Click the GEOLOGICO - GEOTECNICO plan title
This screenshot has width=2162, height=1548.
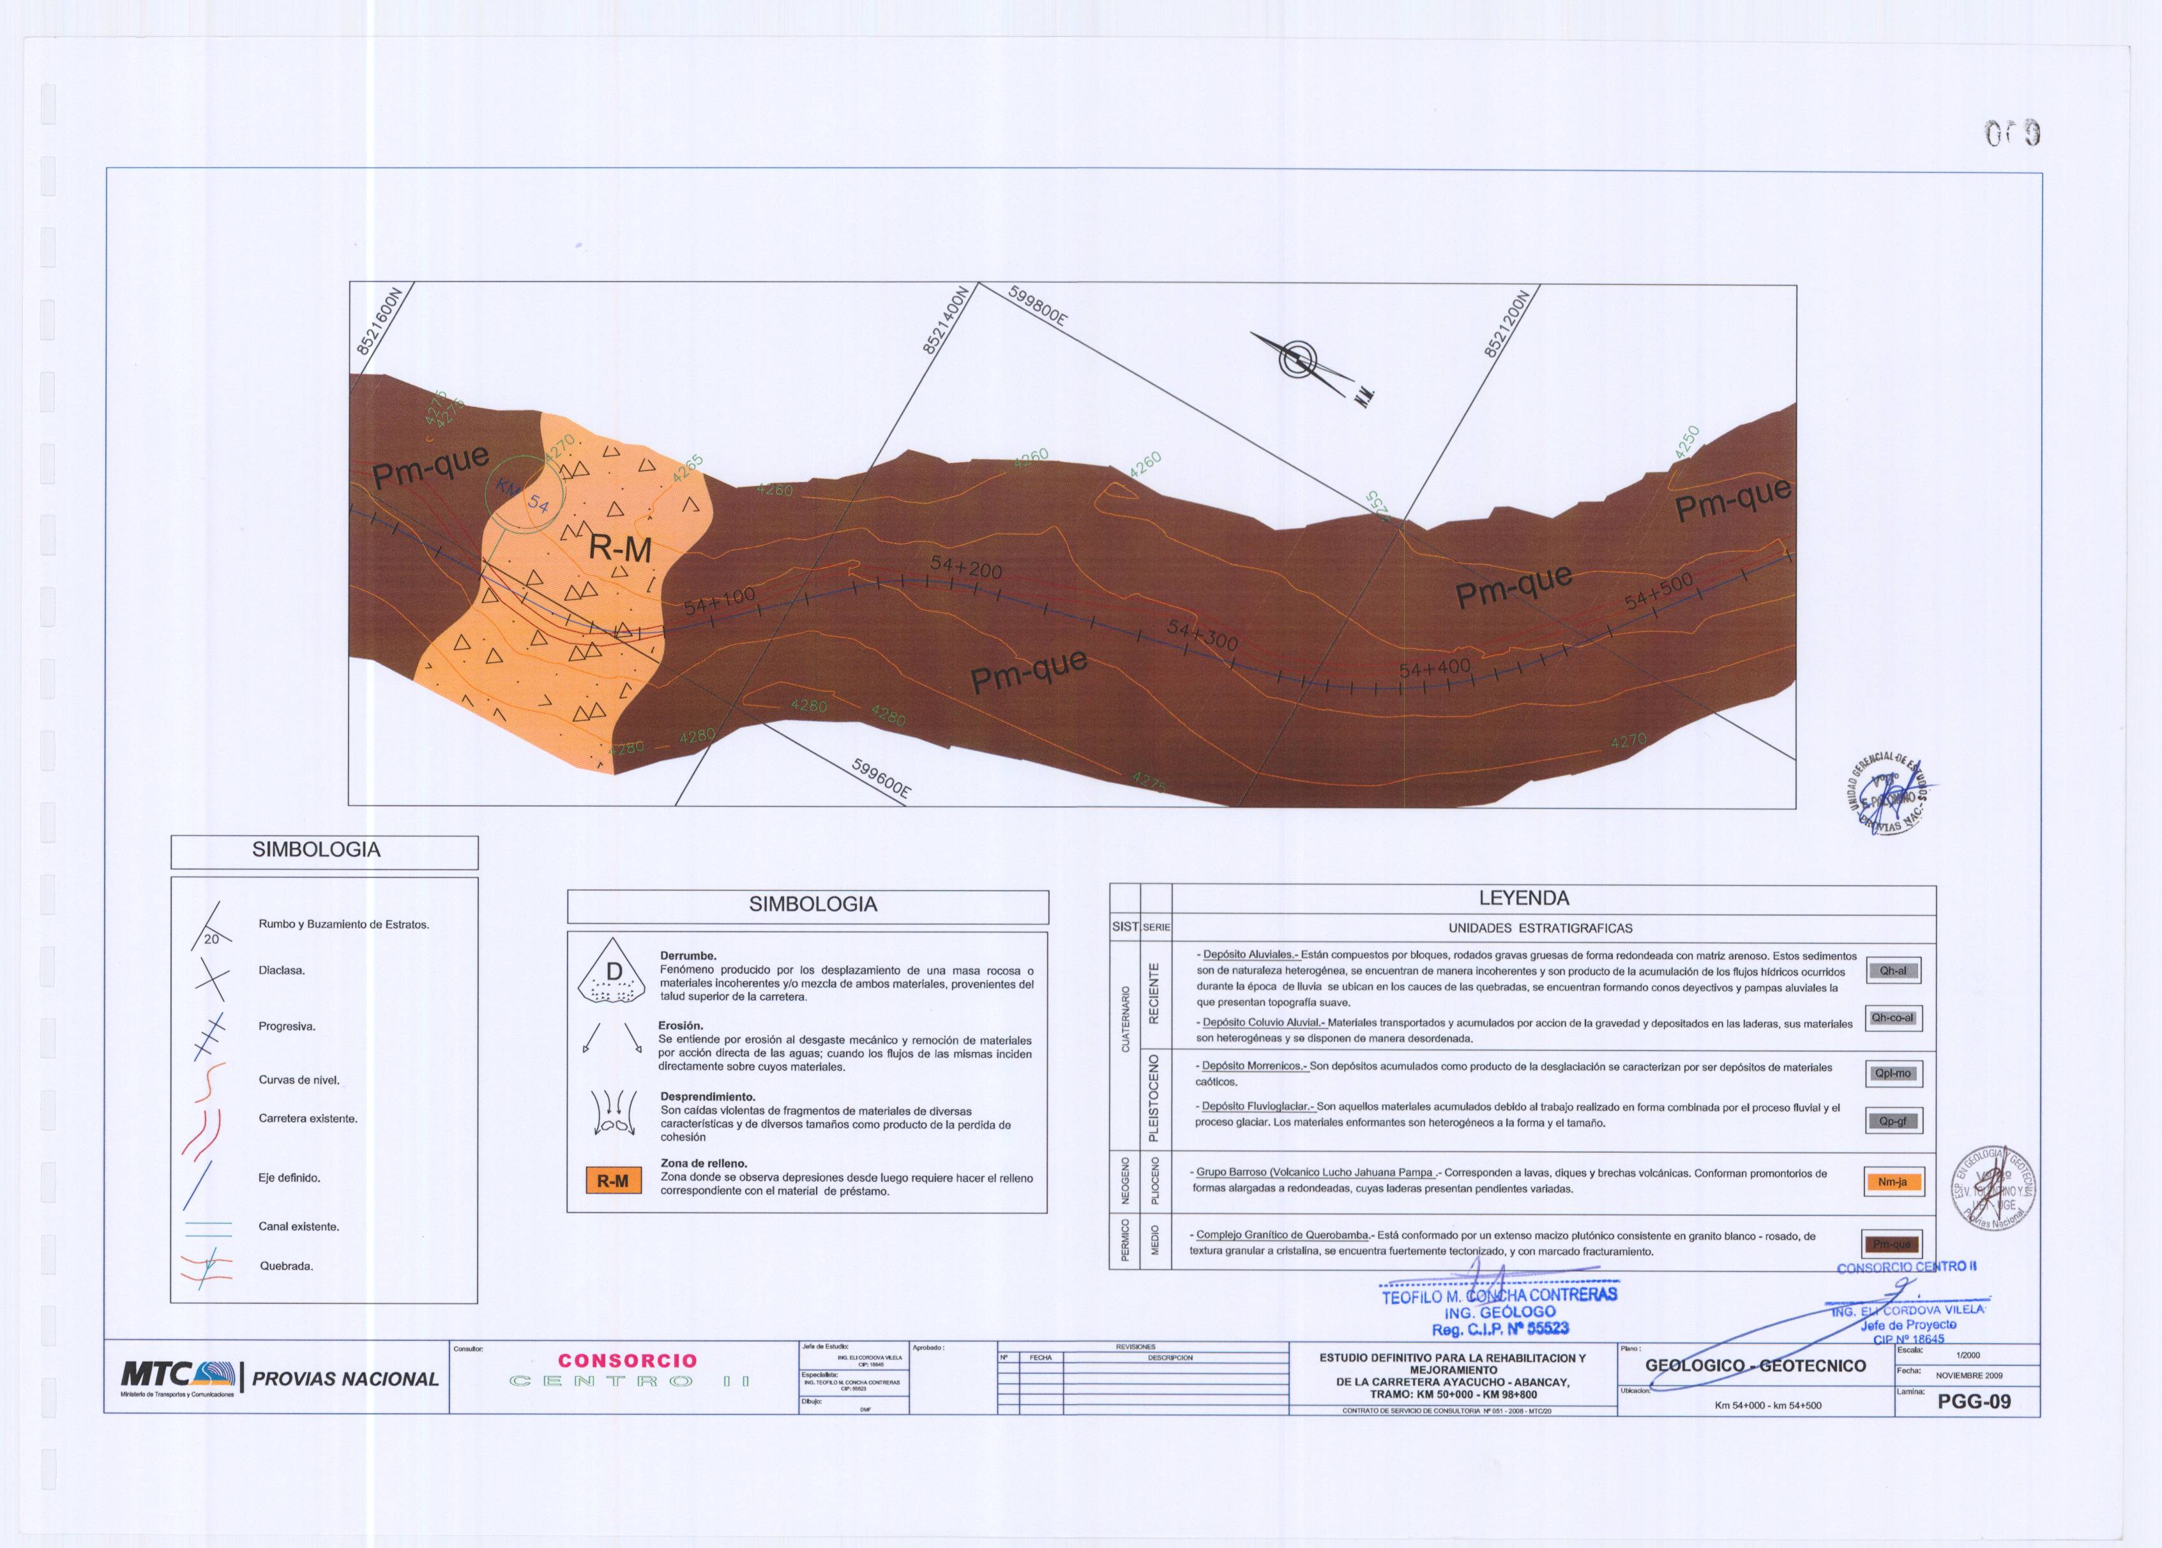click(x=1755, y=1366)
